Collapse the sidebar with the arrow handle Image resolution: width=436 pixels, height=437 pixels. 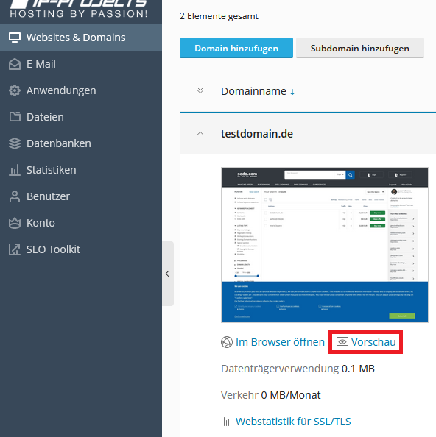click(168, 274)
